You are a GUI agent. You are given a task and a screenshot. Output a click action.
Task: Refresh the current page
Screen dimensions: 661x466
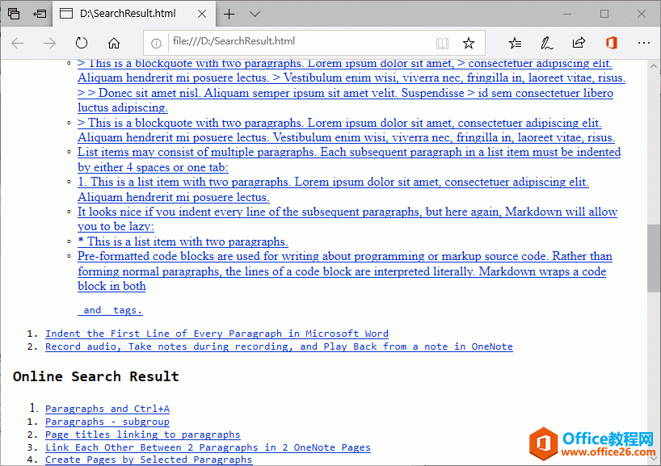81,43
